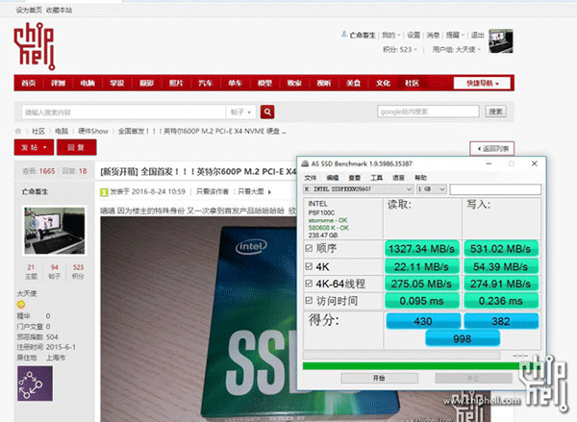Expand the 积分: 523 dropdown
Image resolution: width=577 pixels, height=422 pixels.
[400, 49]
